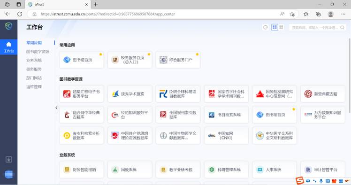The image size is (351, 185).
Task: Toggle favorite star on 综合服务门户
Action: [x=197, y=54]
